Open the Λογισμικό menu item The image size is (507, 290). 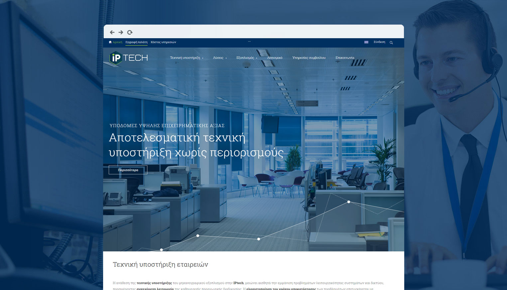point(275,58)
